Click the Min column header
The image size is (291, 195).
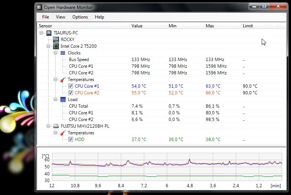click(x=185, y=26)
